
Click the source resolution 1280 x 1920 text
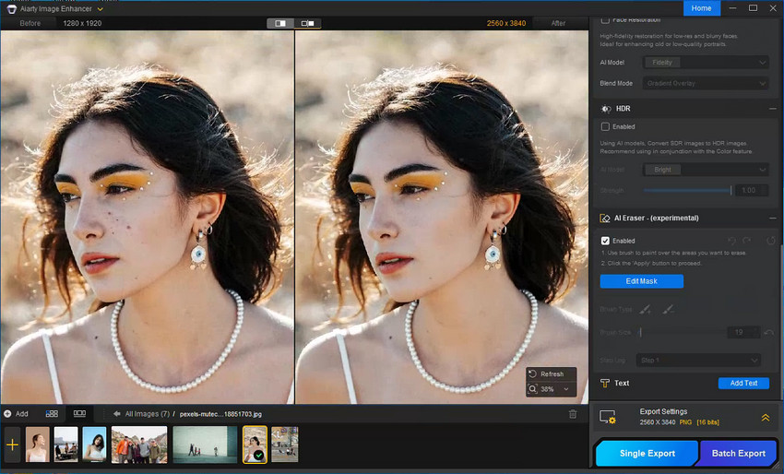pyautogui.click(x=82, y=23)
